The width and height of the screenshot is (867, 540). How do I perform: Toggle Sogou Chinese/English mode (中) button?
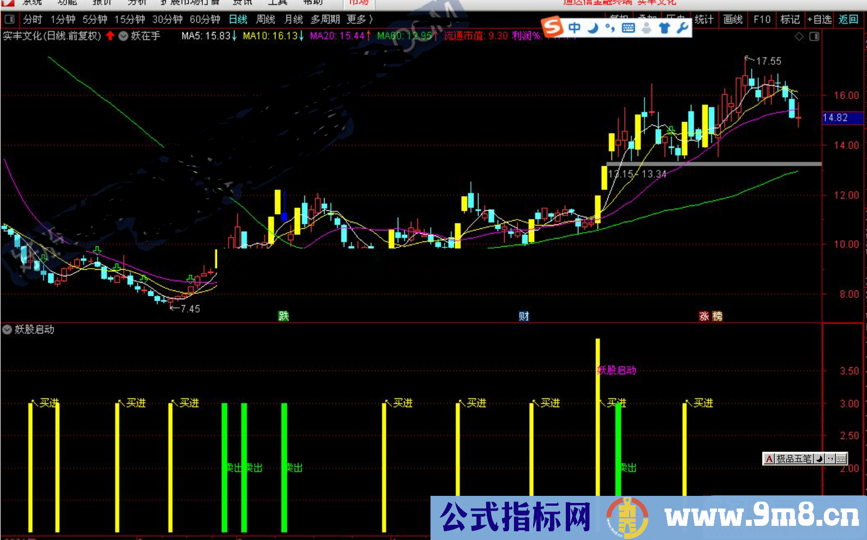[x=575, y=27]
